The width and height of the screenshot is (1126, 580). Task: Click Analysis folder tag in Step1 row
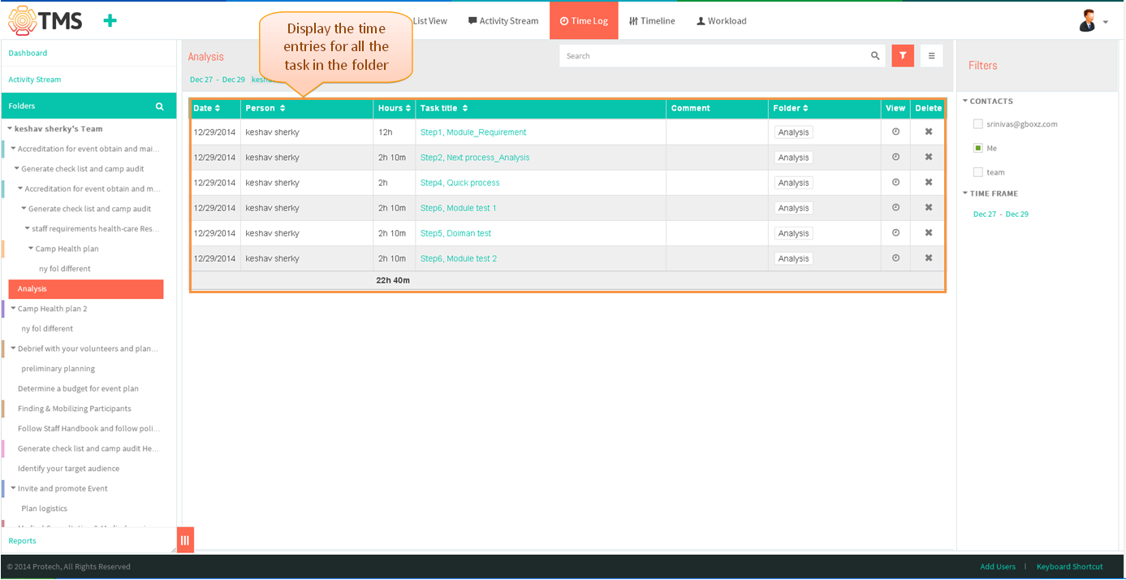coord(793,132)
